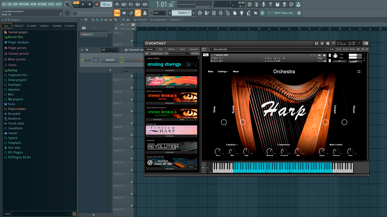The width and height of the screenshot is (387, 217).
Task: Arm the record button
Action: pyautogui.click(x=97, y=4)
